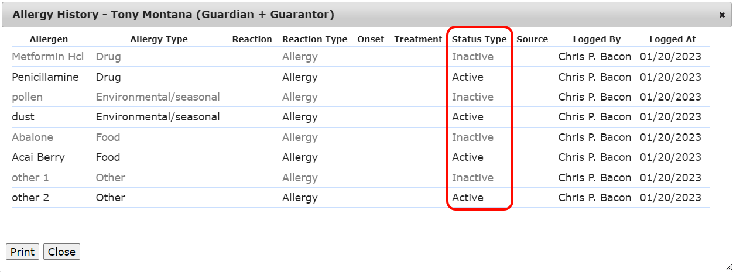This screenshot has width=733, height=272.
Task: Click the Close button
Action: [x=61, y=252]
